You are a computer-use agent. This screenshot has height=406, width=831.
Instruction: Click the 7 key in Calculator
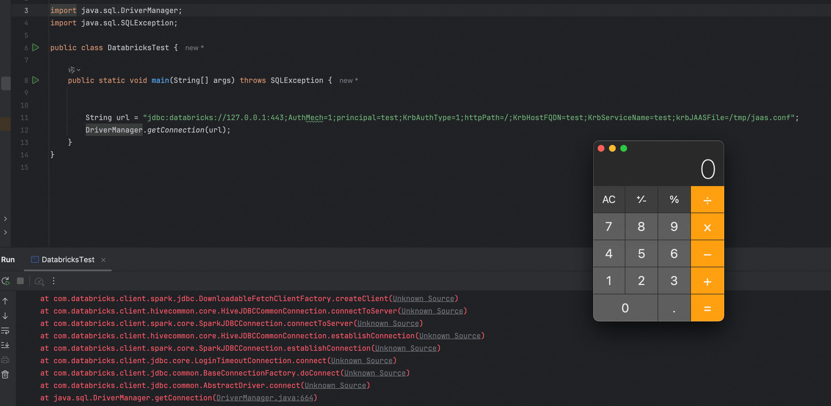tap(609, 227)
